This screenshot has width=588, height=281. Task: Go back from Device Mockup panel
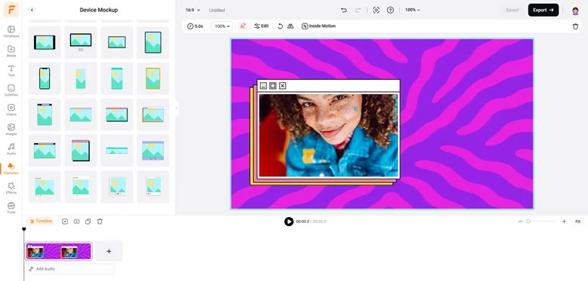32,10
